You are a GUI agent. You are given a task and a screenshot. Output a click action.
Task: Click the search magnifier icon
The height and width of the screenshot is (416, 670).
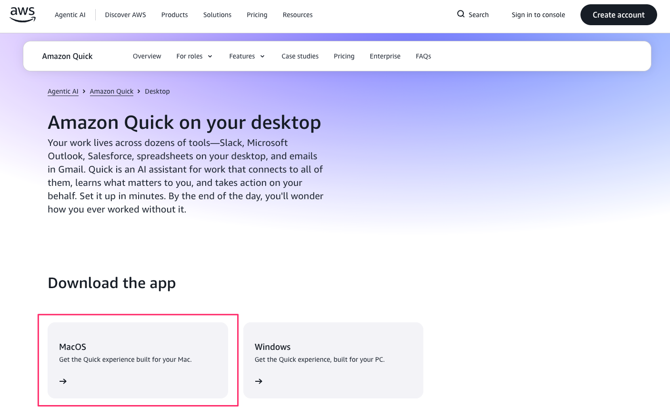click(x=461, y=14)
